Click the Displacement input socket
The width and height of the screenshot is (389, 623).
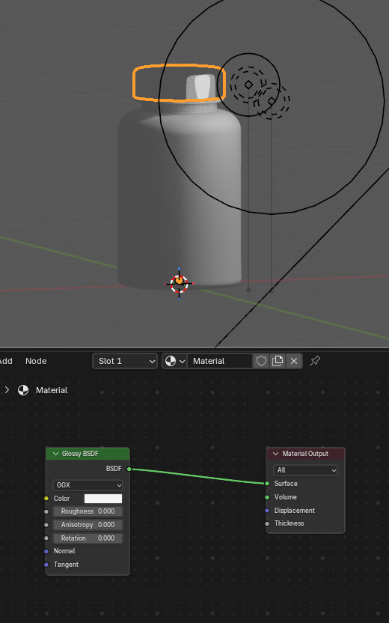click(x=267, y=510)
